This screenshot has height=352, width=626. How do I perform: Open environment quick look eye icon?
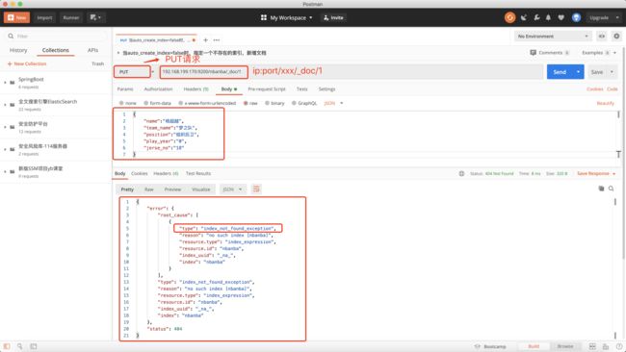[601, 37]
